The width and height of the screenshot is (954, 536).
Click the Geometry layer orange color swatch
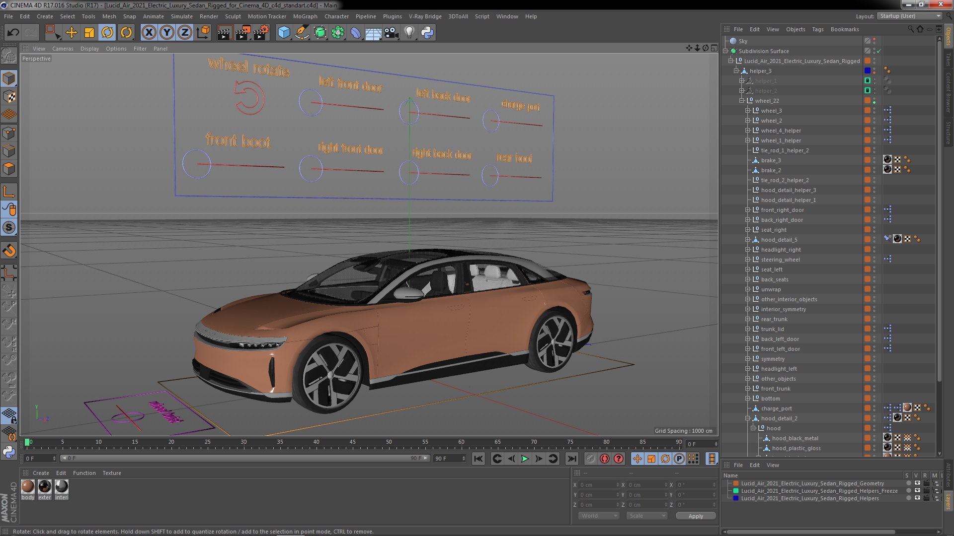pos(736,483)
